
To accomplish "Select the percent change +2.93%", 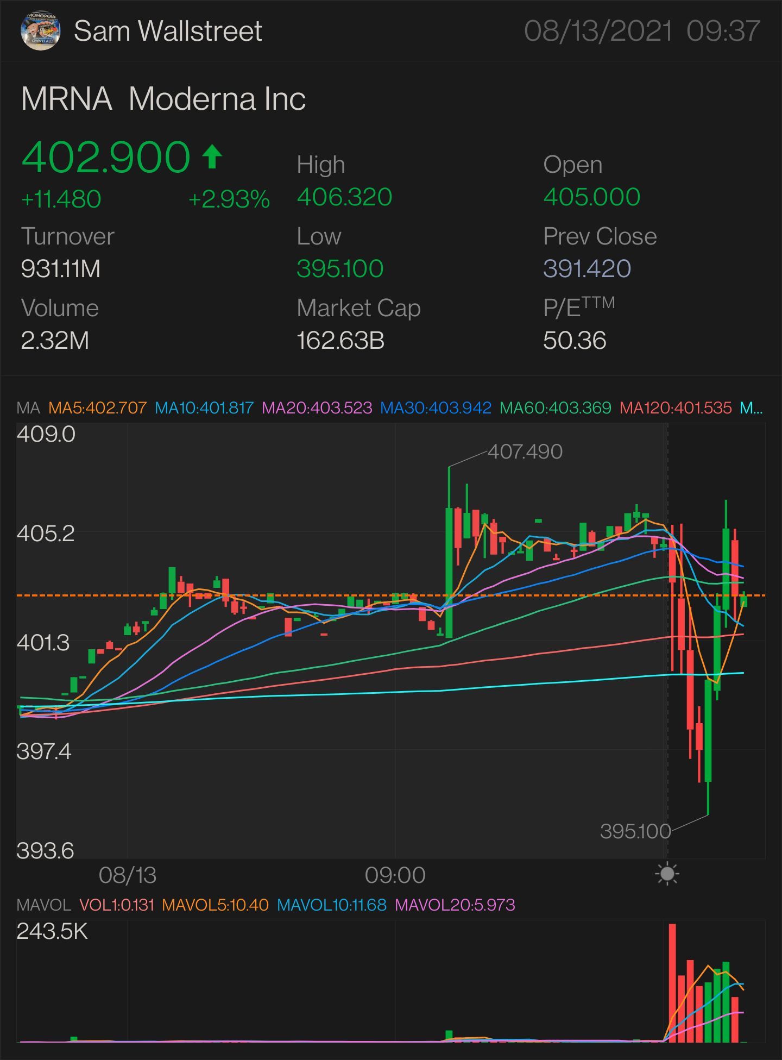I will click(229, 199).
